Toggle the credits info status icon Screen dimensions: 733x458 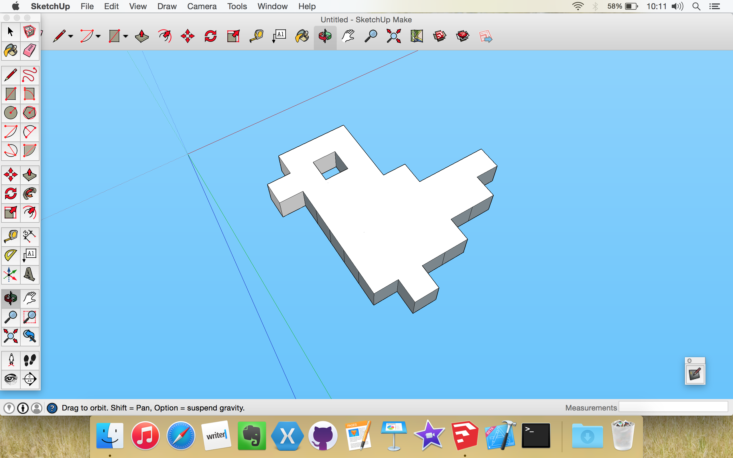(x=23, y=408)
